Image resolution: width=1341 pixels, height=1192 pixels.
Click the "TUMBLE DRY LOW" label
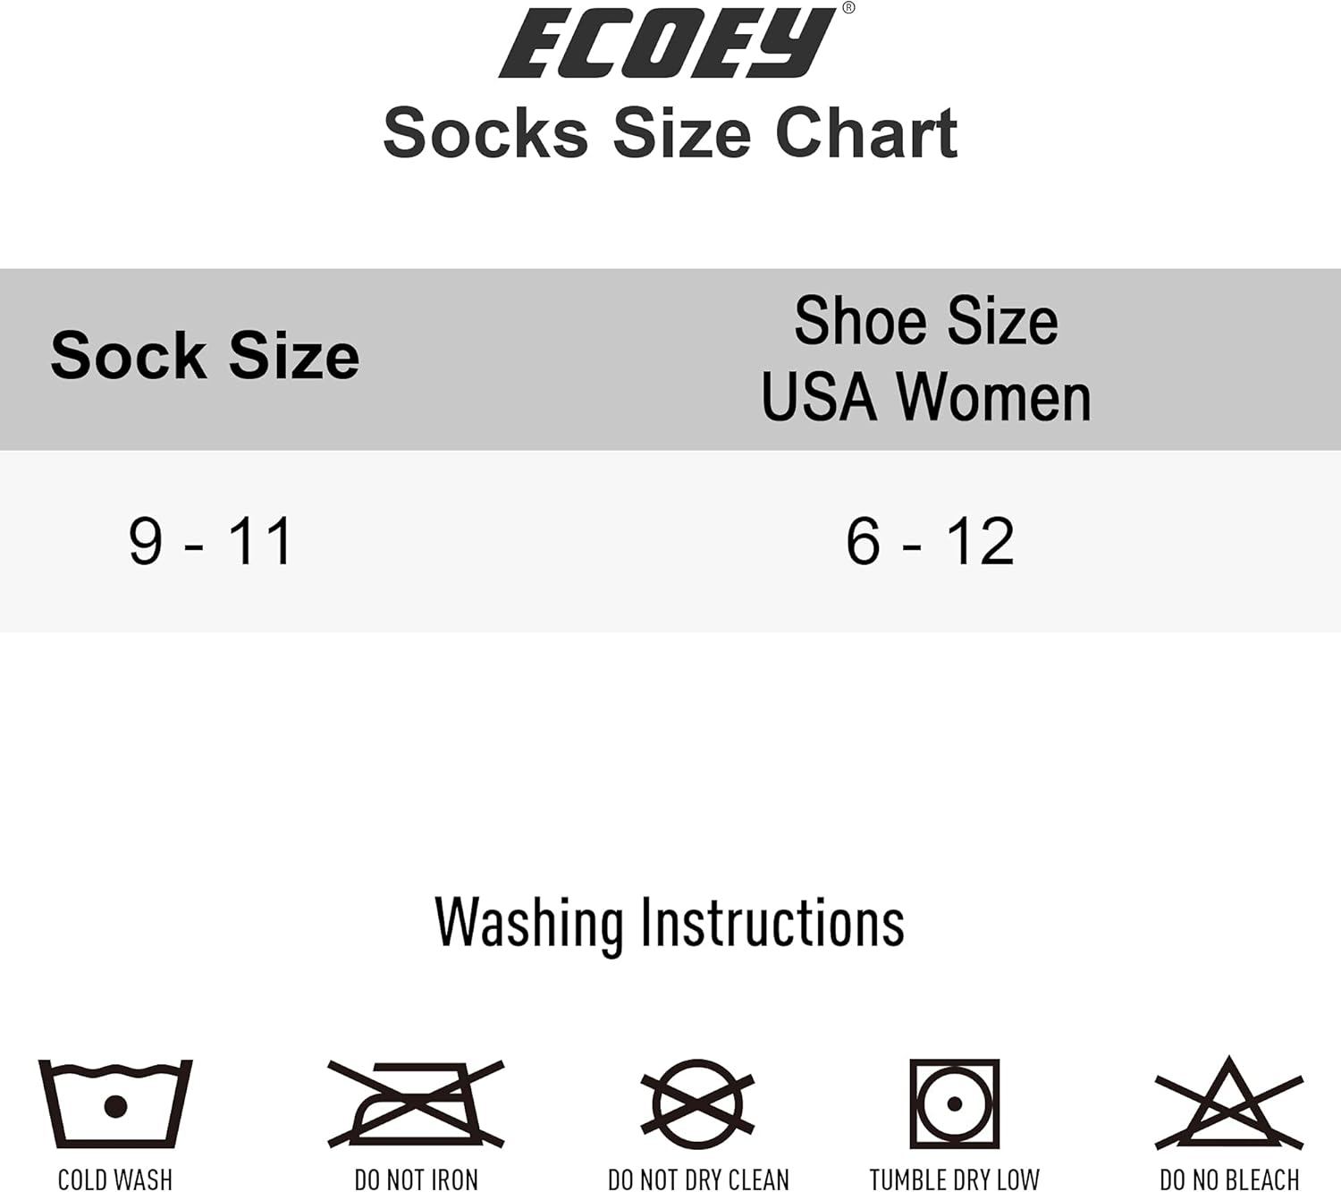point(954,1179)
